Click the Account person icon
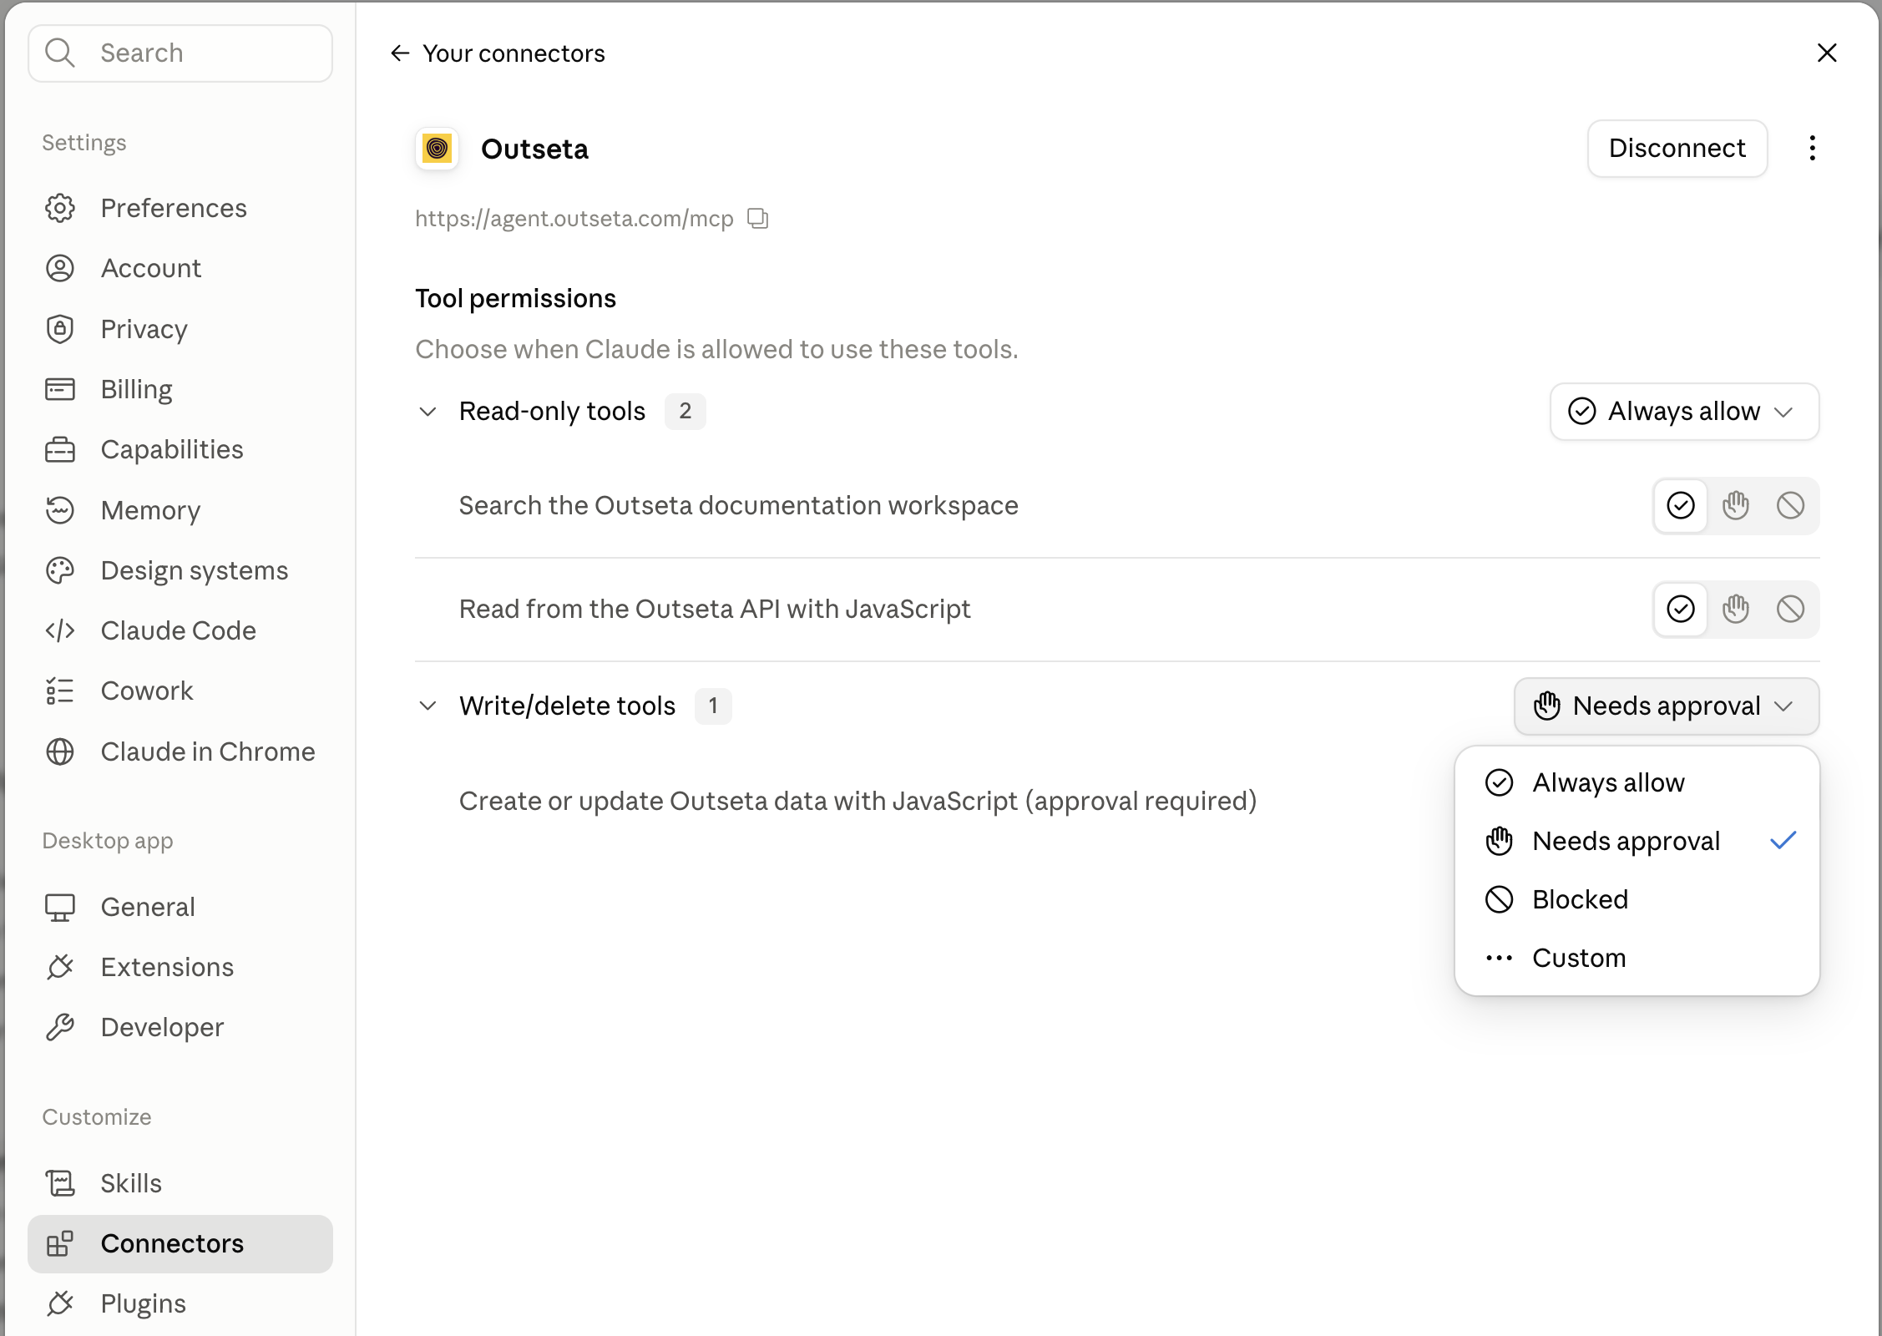 (x=60, y=268)
